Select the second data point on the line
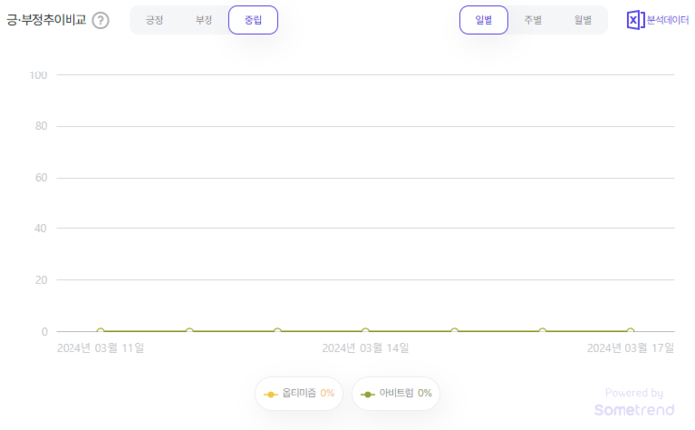This screenshot has width=695, height=430. [x=189, y=332]
